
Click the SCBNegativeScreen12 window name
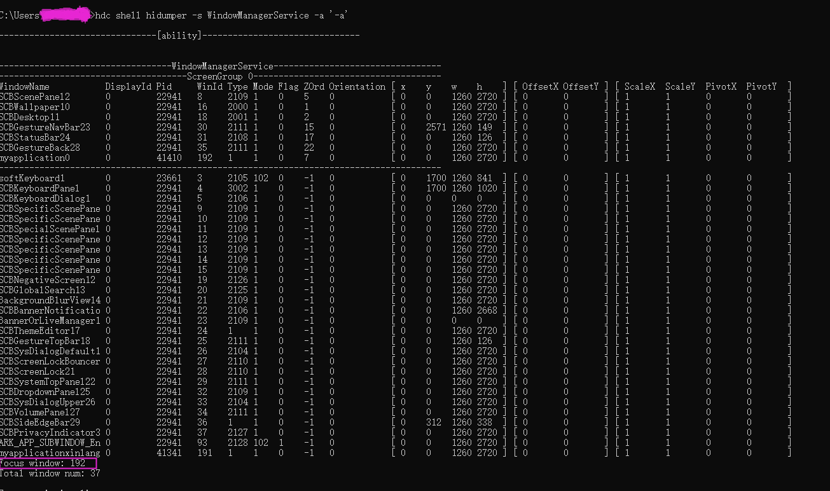click(x=48, y=280)
